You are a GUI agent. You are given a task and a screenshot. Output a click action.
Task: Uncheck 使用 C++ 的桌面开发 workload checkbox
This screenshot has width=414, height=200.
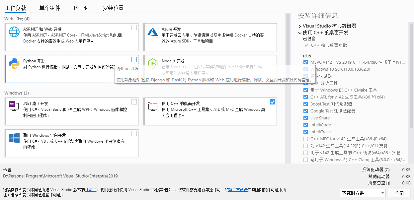[x=273, y=102]
